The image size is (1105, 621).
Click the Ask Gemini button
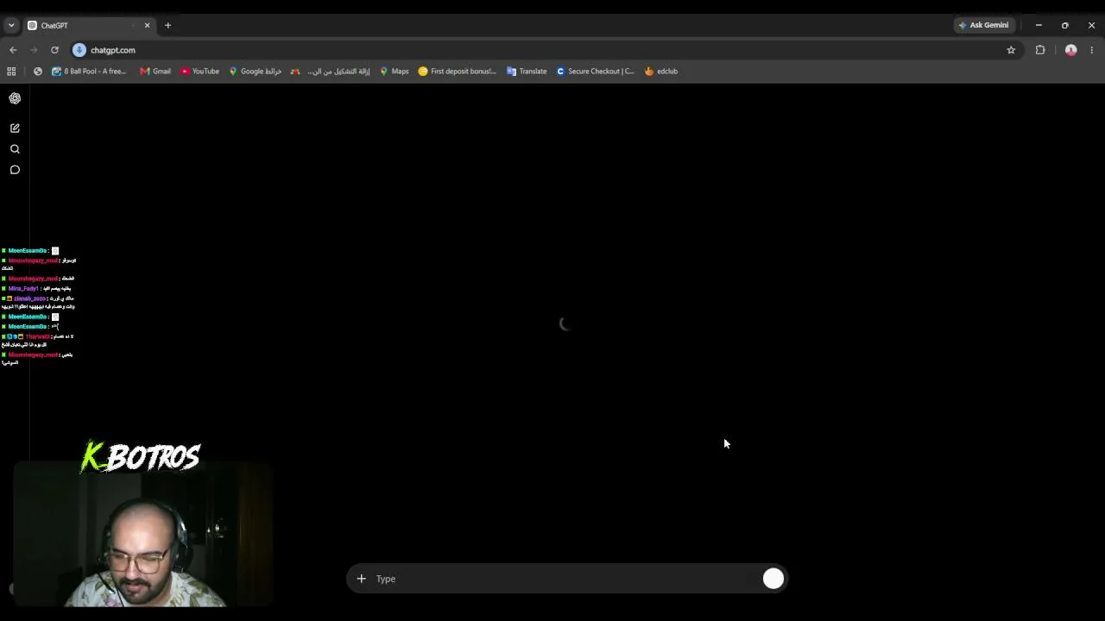coord(983,25)
